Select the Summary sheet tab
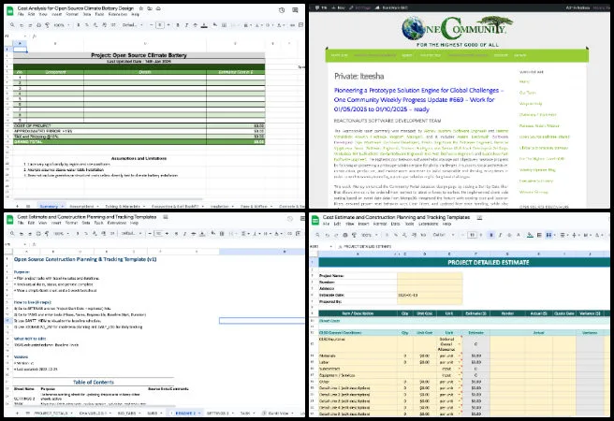The width and height of the screenshot is (614, 421). click(x=51, y=204)
